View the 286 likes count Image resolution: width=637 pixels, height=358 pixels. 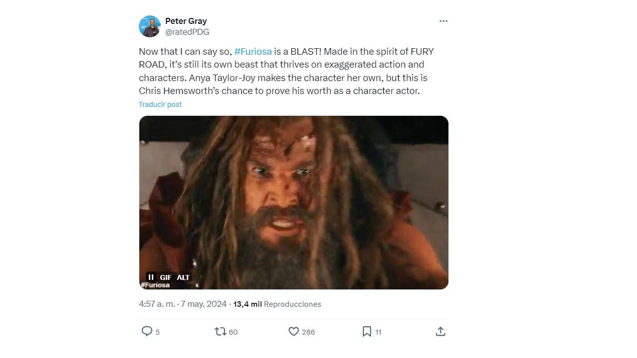pos(309,332)
